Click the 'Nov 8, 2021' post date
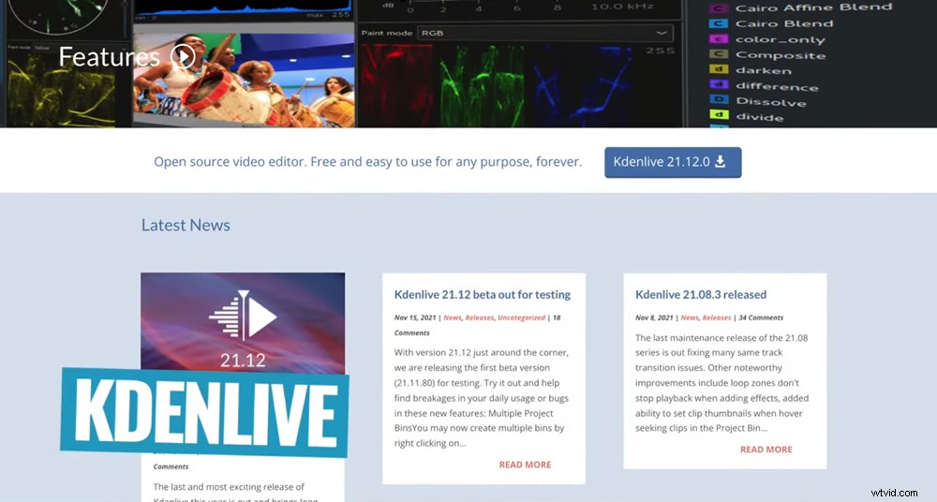The image size is (937, 502). coord(654,317)
